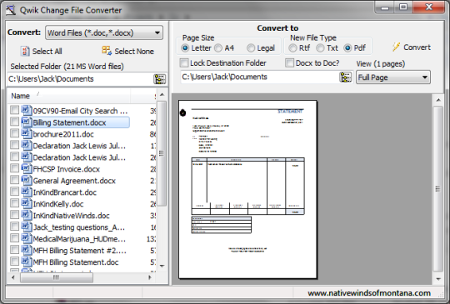Click Select All button text
The image size is (450, 304).
pos(47,52)
